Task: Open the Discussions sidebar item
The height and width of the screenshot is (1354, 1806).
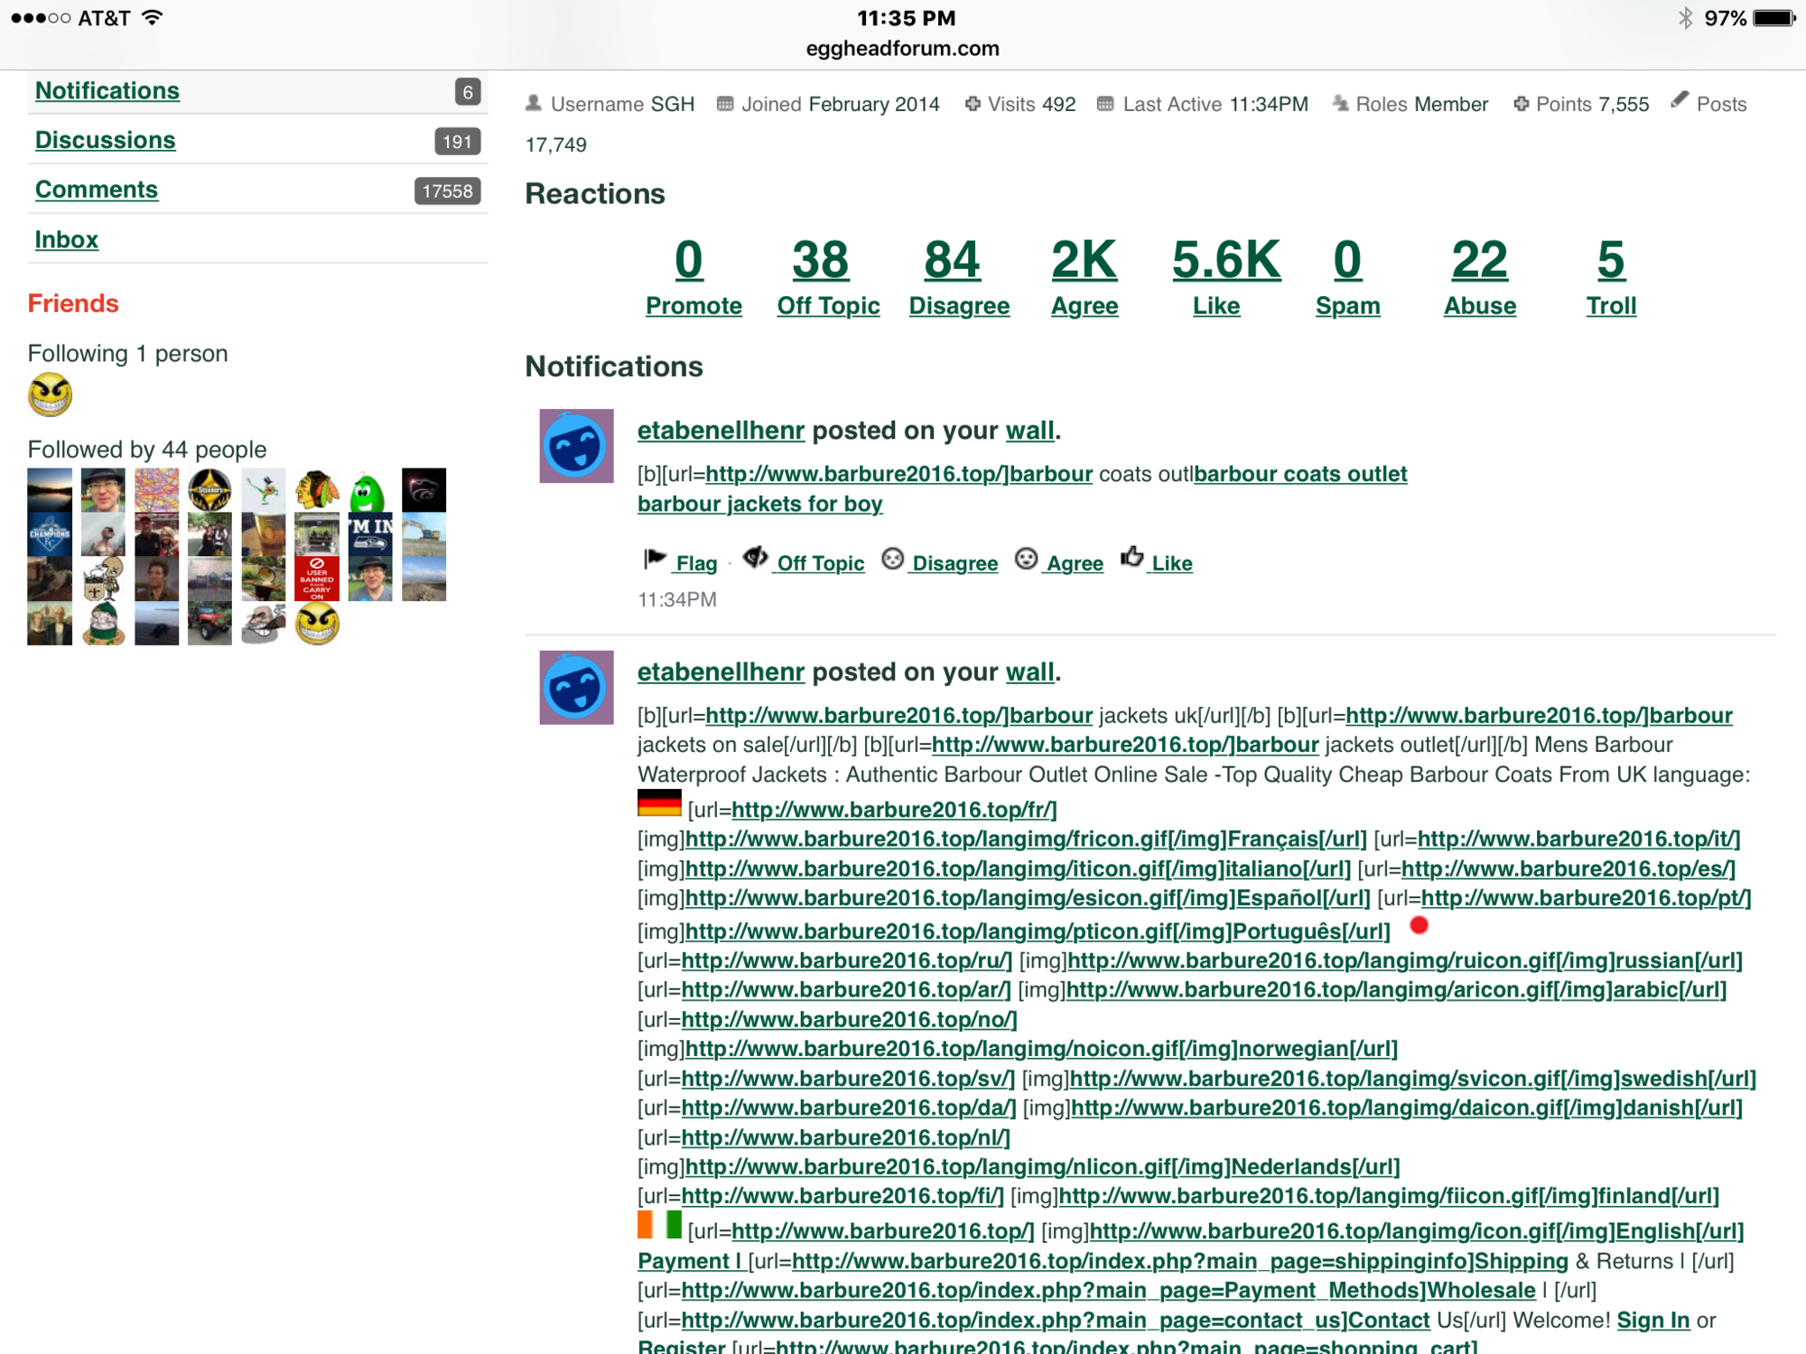Action: click(x=106, y=141)
